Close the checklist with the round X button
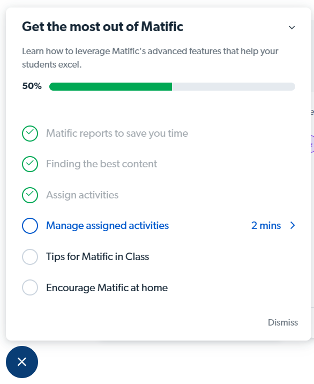 pos(22,361)
